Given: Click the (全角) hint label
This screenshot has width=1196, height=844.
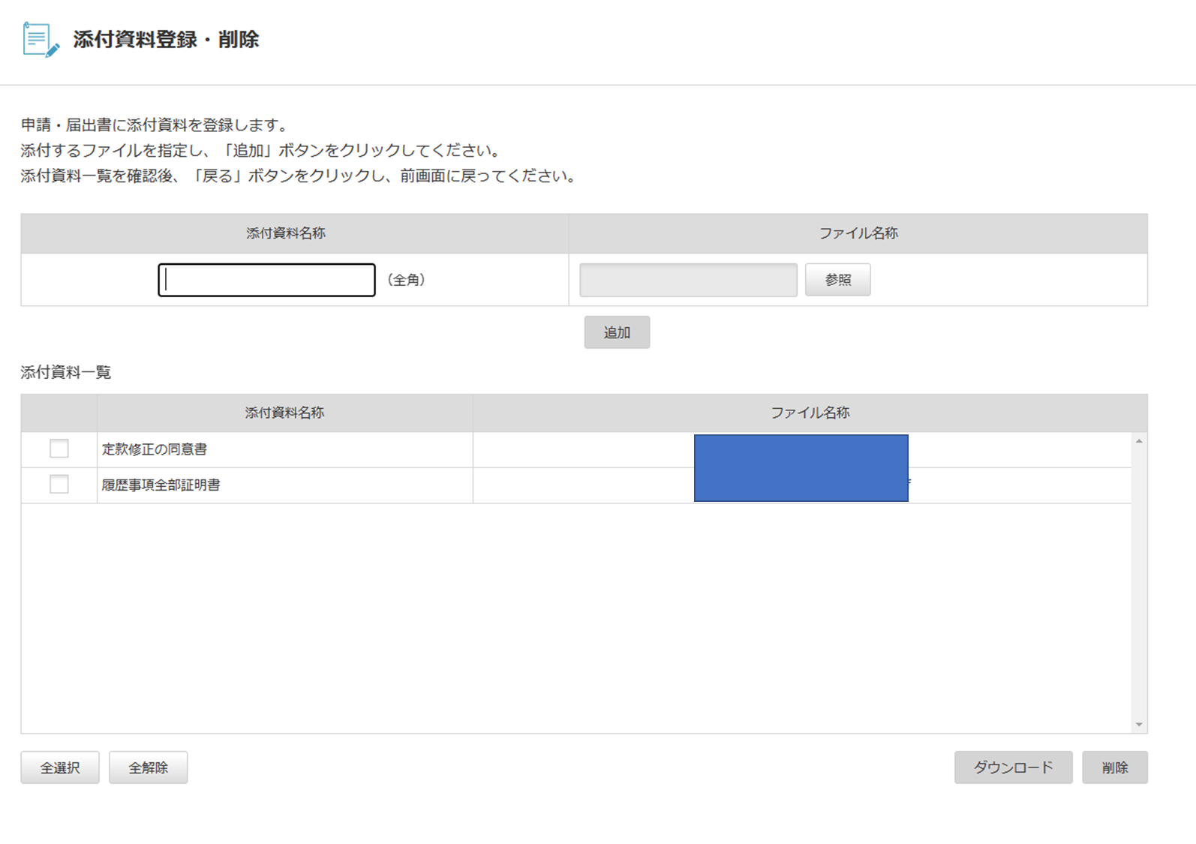Looking at the screenshot, I should click(406, 280).
